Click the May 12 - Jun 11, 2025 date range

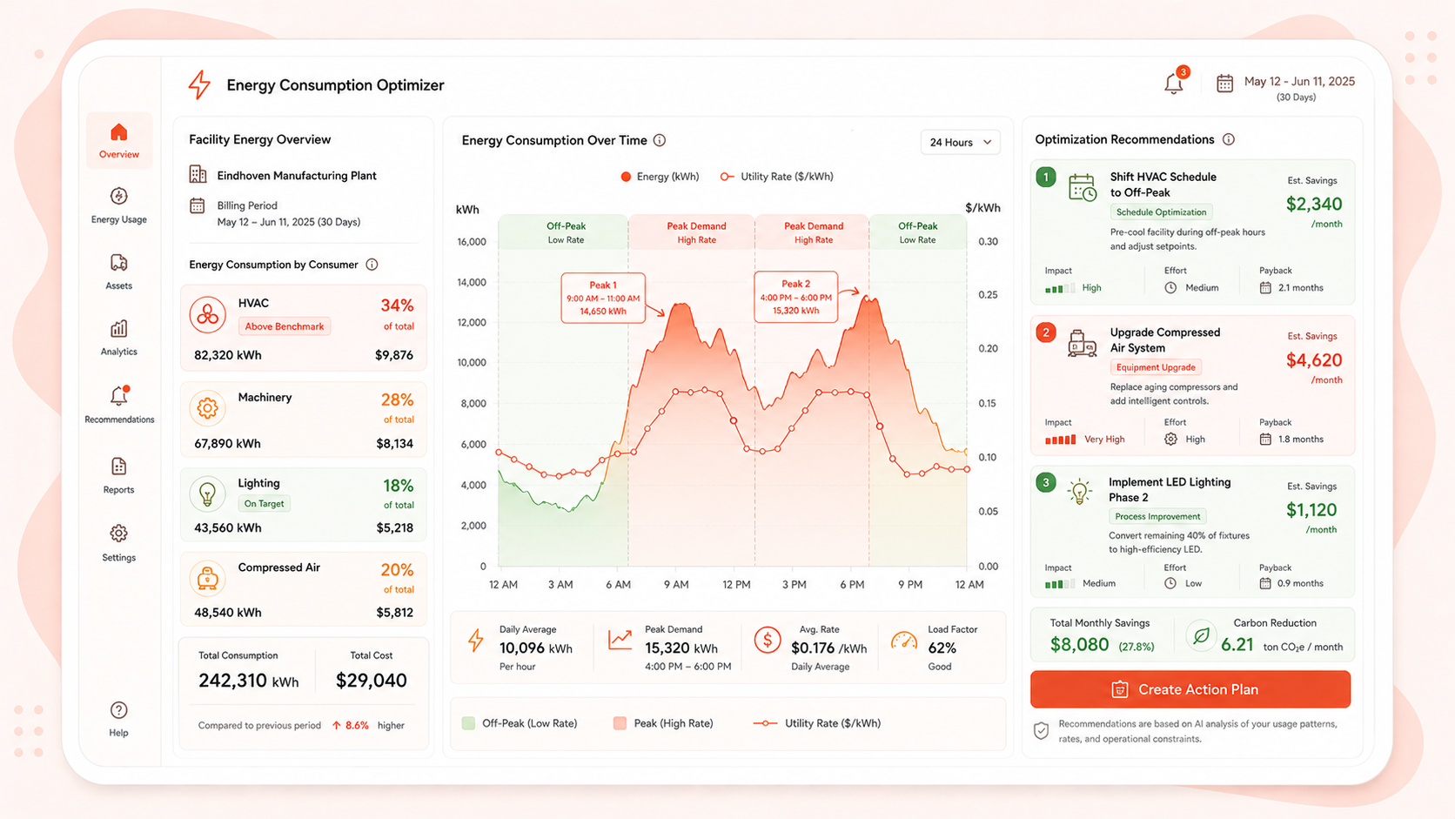click(1299, 82)
